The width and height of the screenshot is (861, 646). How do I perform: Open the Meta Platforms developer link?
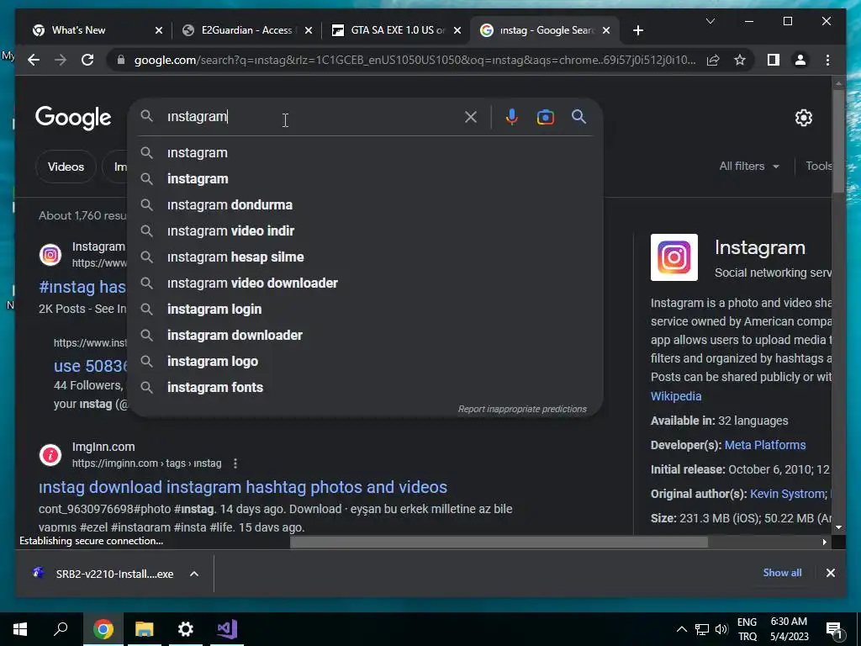(765, 445)
